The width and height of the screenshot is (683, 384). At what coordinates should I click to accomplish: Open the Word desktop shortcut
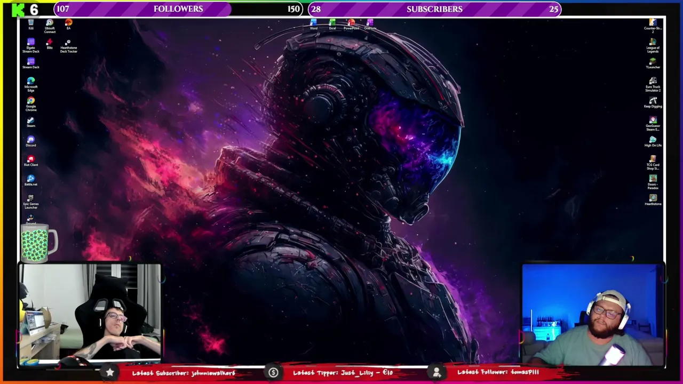314,25
